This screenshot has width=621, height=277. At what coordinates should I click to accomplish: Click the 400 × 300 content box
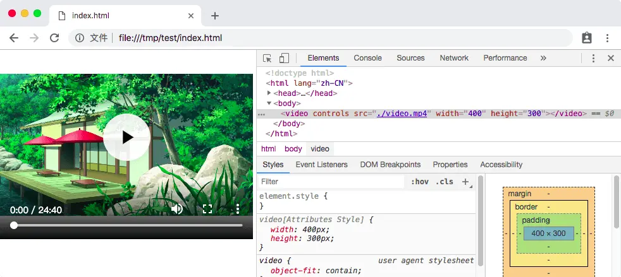(548, 233)
